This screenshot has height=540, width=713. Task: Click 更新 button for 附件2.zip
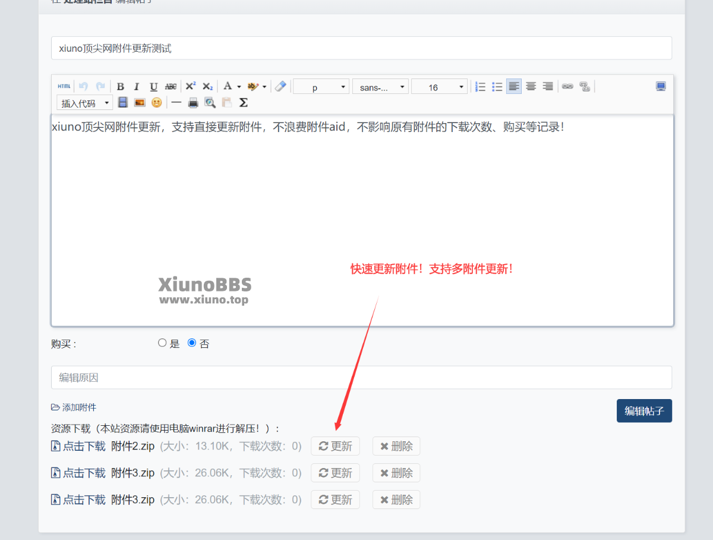pyautogui.click(x=335, y=446)
